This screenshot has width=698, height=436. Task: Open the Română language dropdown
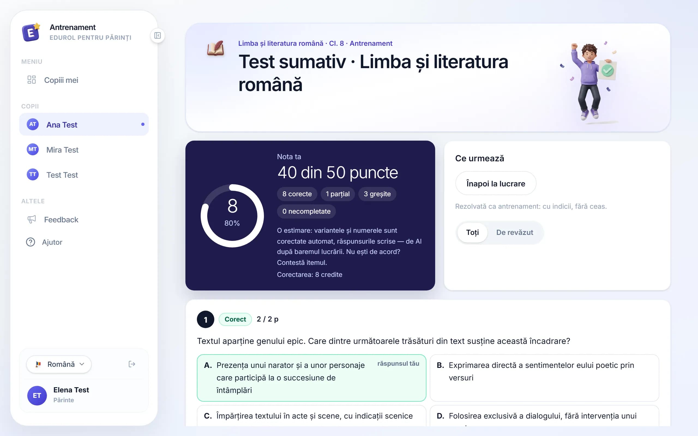tap(59, 364)
